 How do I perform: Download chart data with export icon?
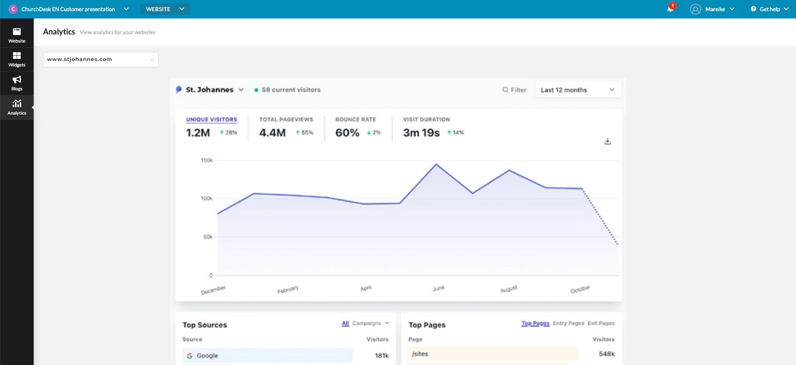pos(607,142)
